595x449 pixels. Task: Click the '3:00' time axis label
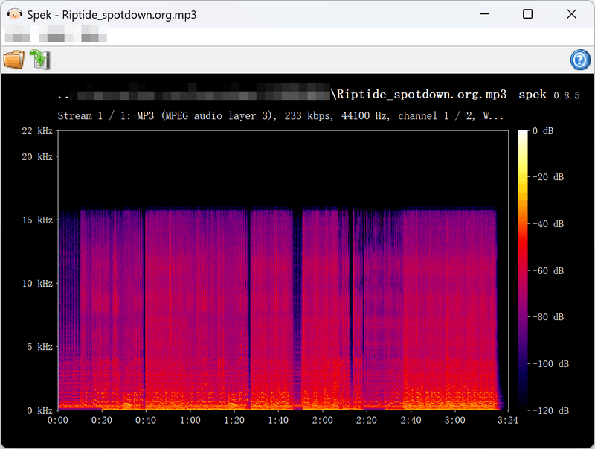click(x=455, y=421)
